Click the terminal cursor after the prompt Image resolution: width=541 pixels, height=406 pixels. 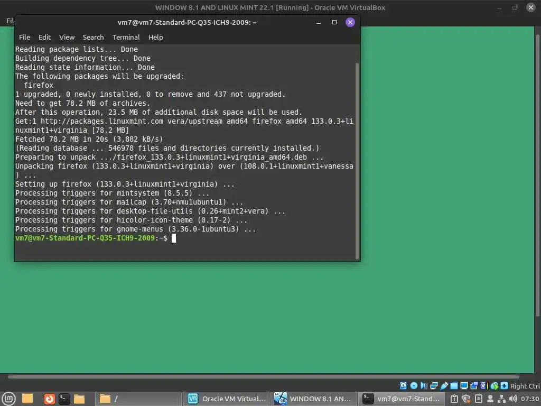tap(174, 238)
